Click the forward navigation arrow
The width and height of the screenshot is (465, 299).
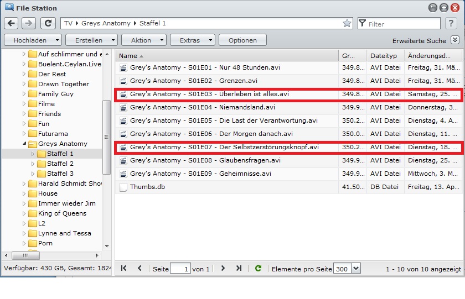click(28, 23)
